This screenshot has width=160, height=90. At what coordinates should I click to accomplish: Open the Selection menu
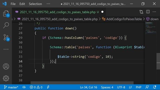[x=35, y=4]
